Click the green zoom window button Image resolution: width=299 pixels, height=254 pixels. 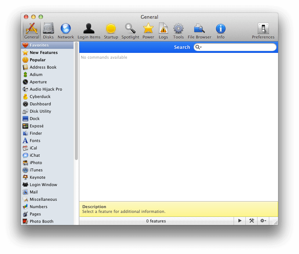pos(41,17)
